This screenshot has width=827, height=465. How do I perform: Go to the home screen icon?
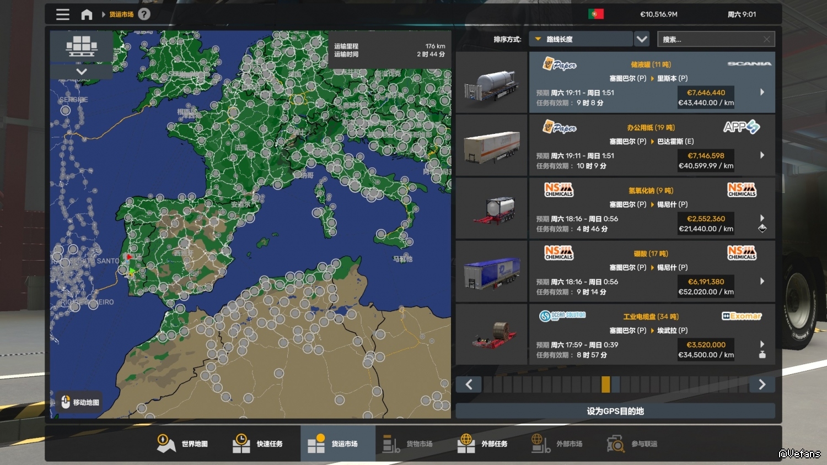coord(87,14)
